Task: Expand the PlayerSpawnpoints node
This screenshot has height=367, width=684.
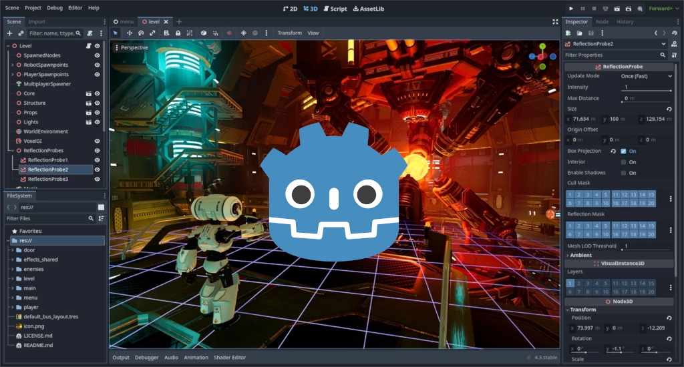Action: 12,75
